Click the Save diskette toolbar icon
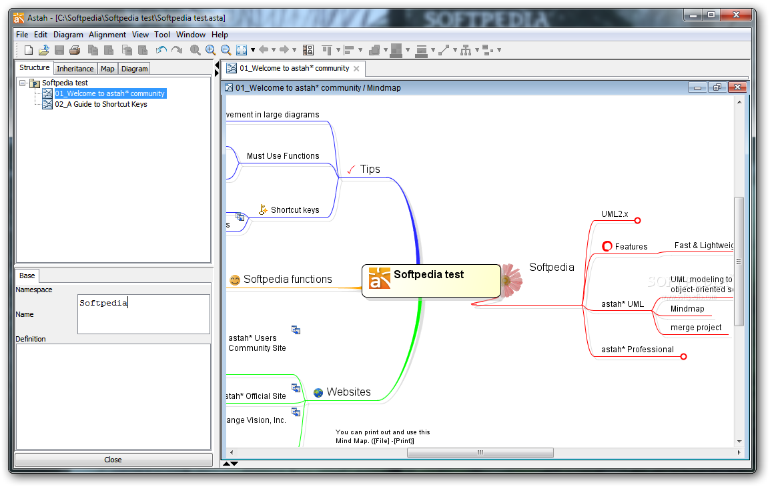The image size is (770, 487). (59, 50)
